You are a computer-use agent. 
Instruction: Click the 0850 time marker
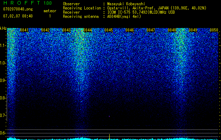[x=214, y=30]
